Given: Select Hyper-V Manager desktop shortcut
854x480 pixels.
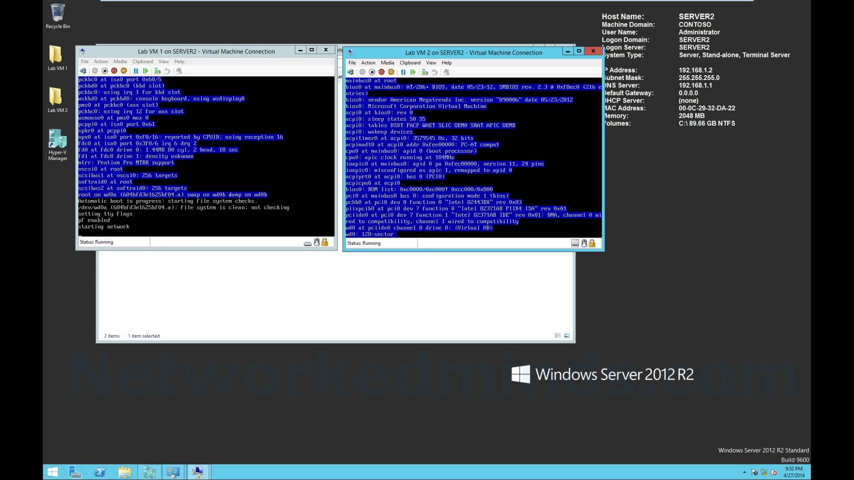Looking at the screenshot, I should (58, 144).
